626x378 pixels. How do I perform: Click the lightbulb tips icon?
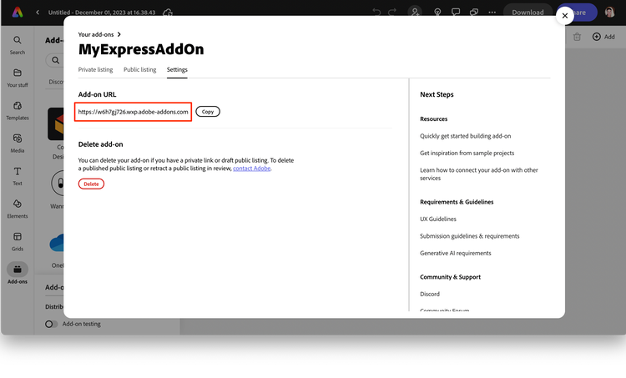click(437, 12)
